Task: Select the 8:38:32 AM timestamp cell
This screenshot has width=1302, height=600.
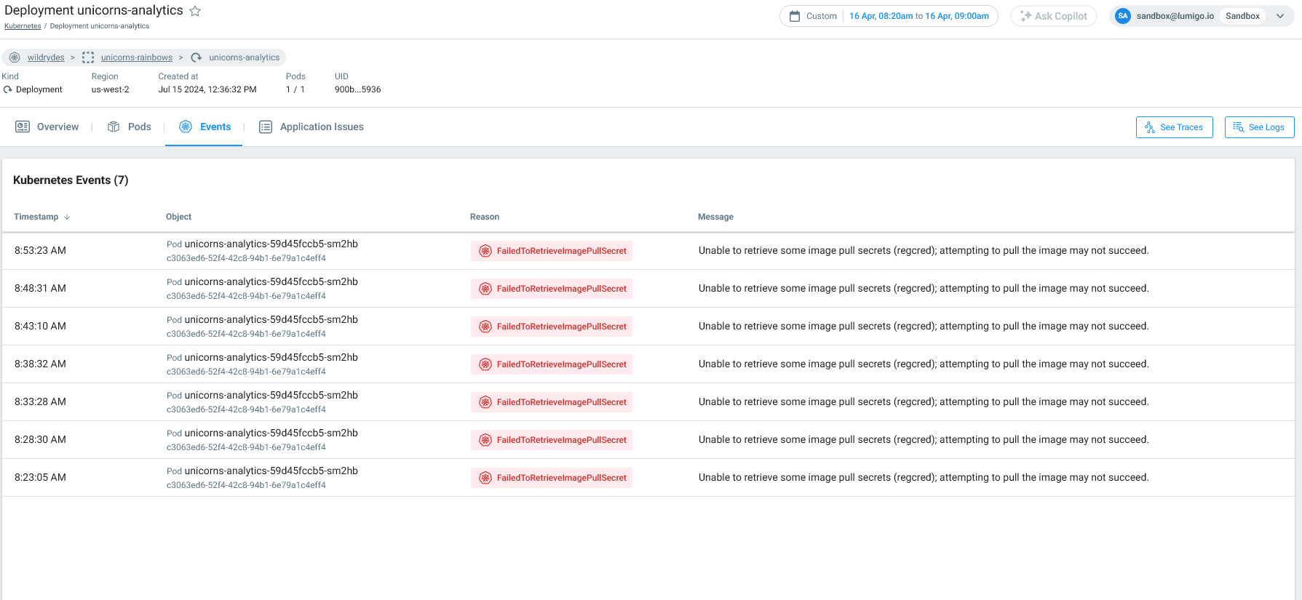Action: (x=40, y=364)
